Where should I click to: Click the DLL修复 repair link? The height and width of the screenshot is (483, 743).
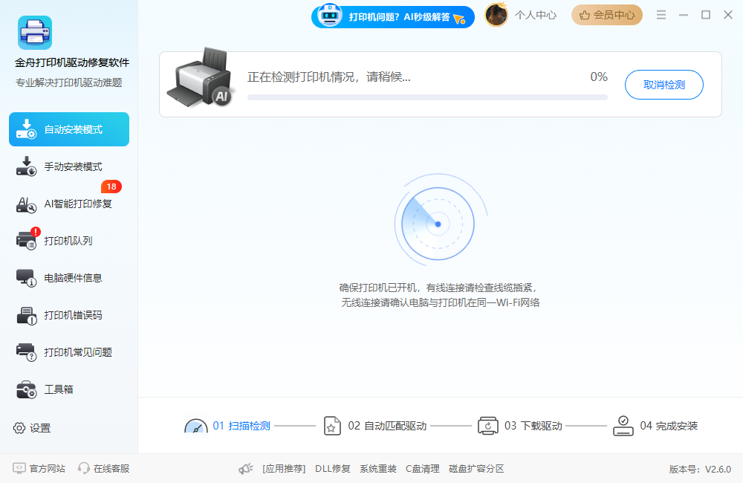point(332,469)
